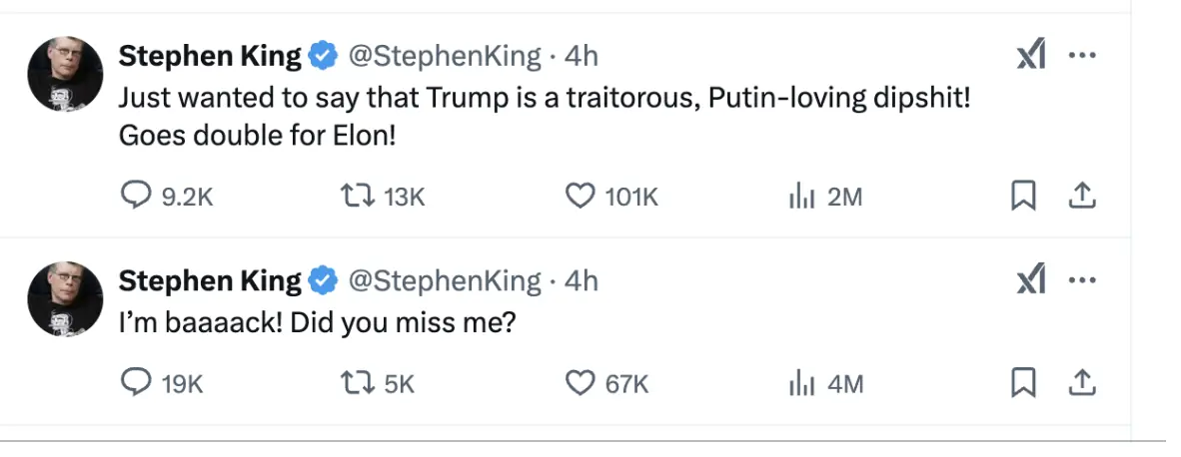Open Stephen King's profile from first tweet name

click(x=210, y=56)
